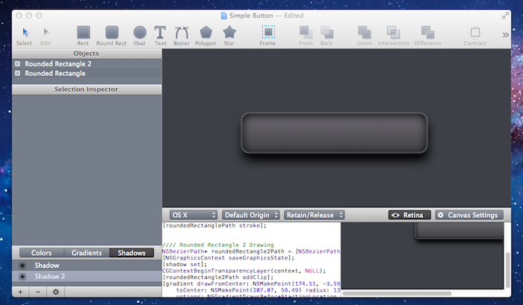Click the Objects panel header
The width and height of the screenshot is (523, 305).
tap(87, 54)
